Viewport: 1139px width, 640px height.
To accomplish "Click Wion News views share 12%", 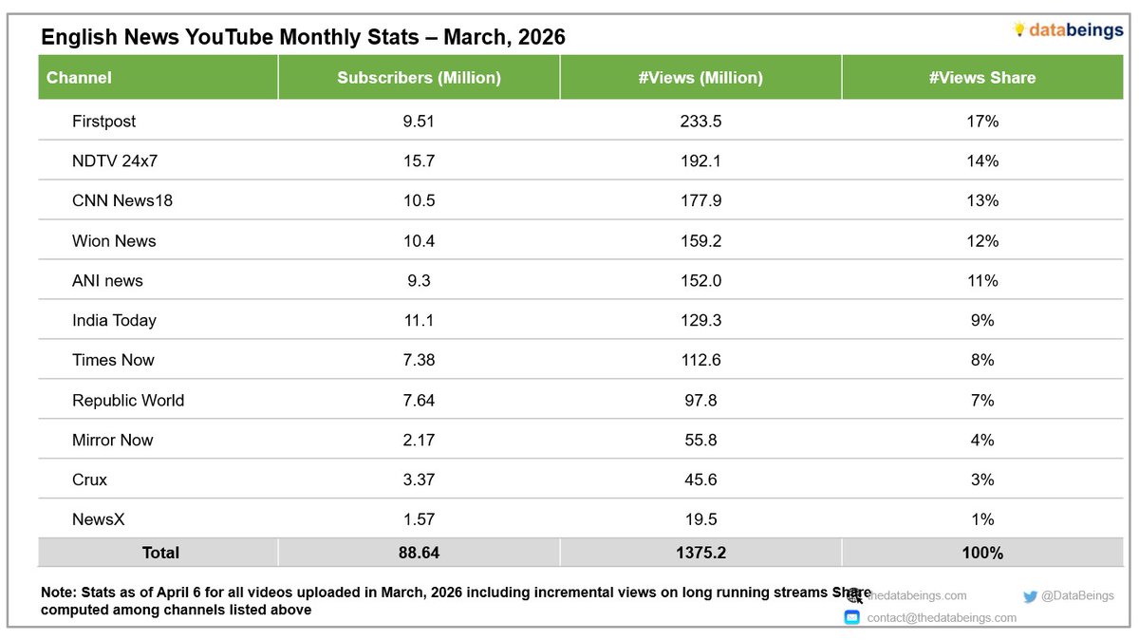I will (981, 241).
